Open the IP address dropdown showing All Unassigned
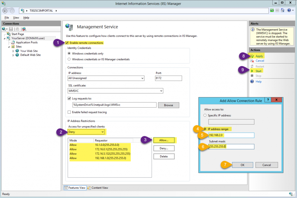 click(x=142, y=78)
